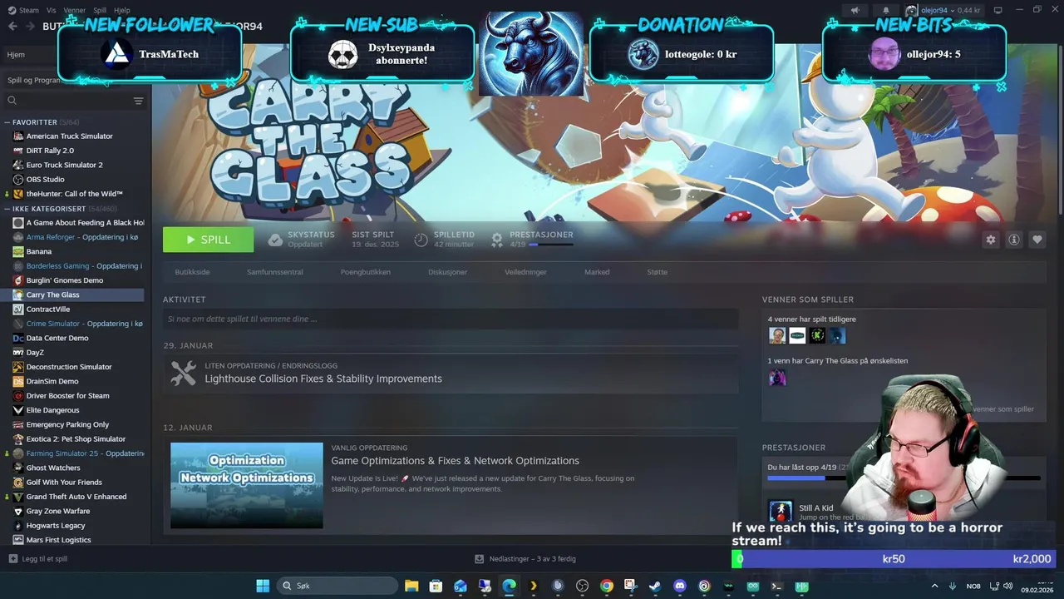
Task: Open the olejor94 account dropdown
Action: tap(944, 10)
